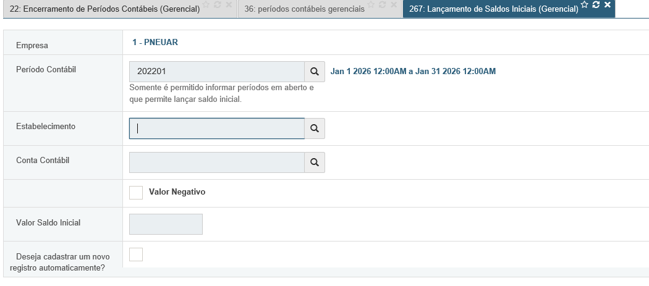Click the 'Somente é permitido informar períodos' hint
The height and width of the screenshot is (286, 649).
coord(221,93)
